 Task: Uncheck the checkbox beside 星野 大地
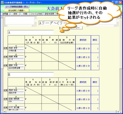(26, 65)
